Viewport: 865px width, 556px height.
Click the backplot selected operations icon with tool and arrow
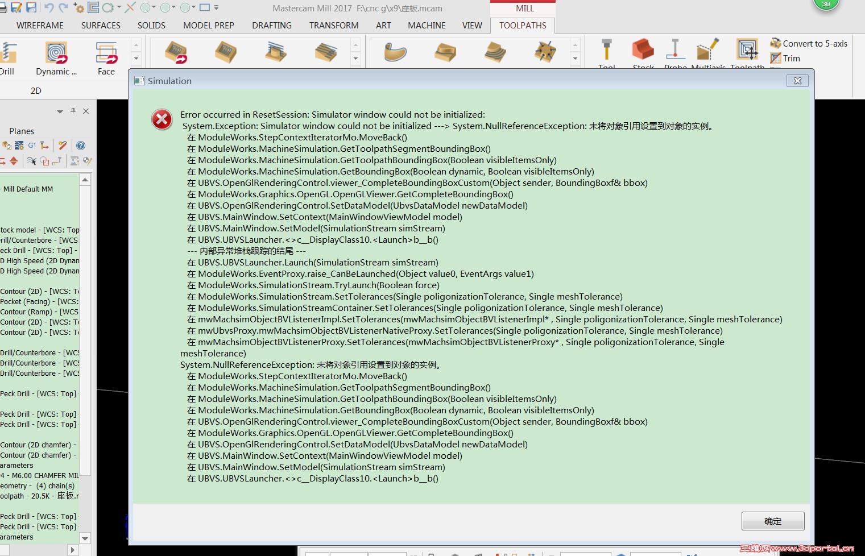[44, 146]
